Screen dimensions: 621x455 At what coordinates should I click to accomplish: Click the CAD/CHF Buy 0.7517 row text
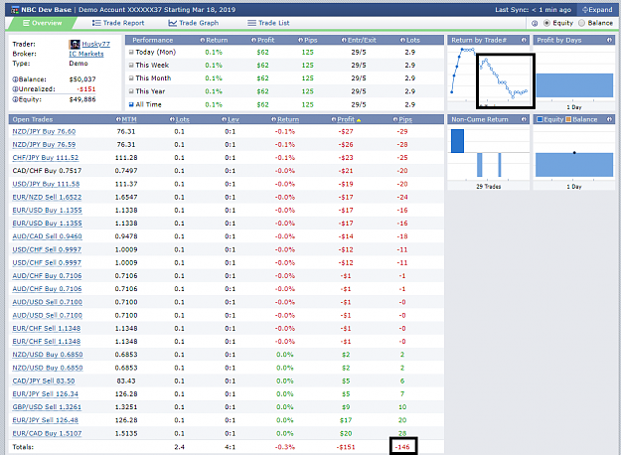(47, 171)
